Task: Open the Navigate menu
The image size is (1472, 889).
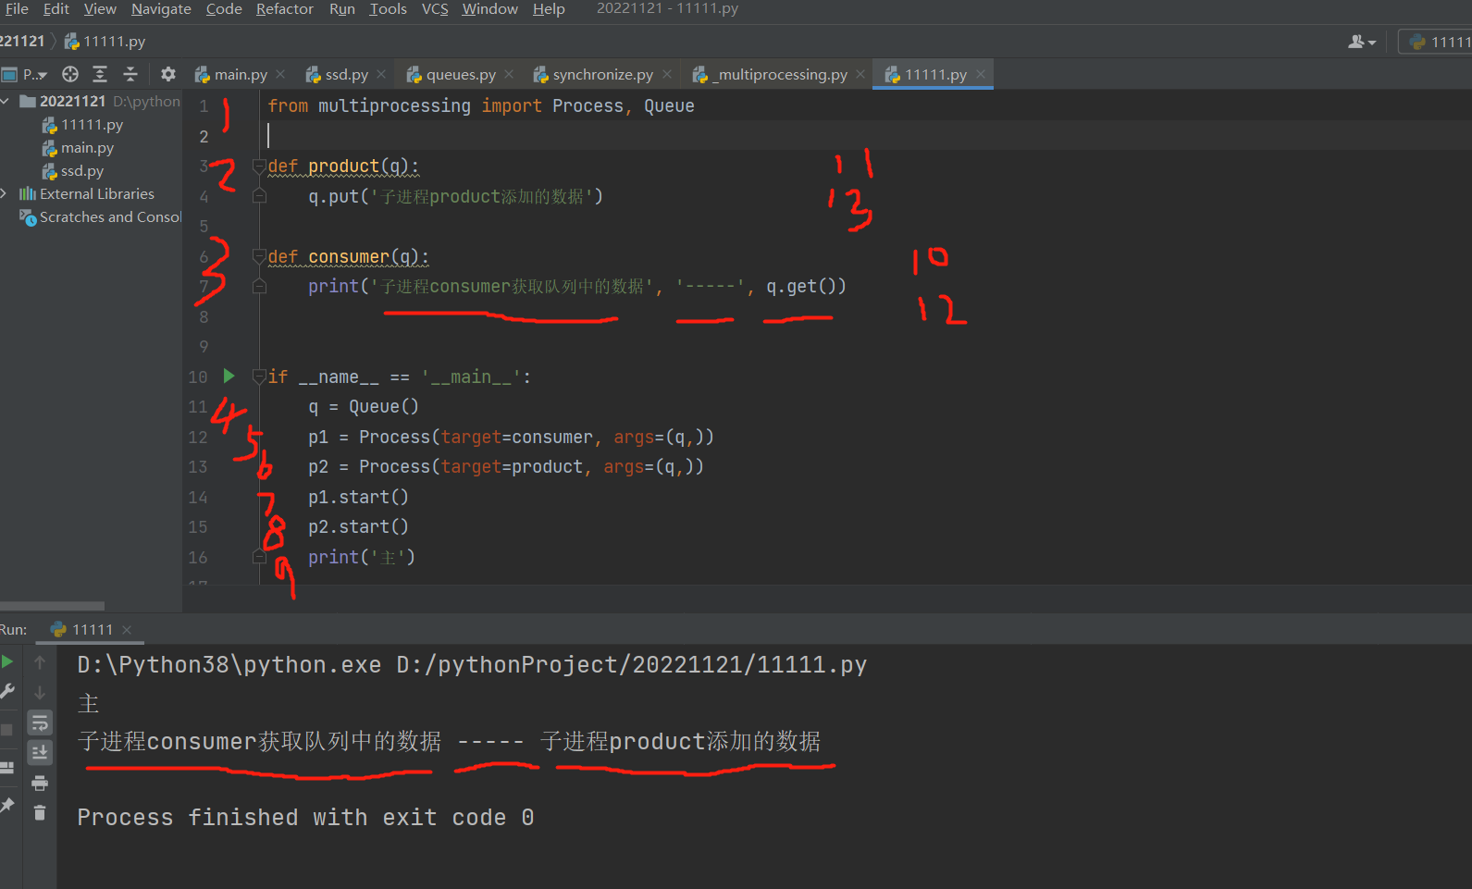Action: tap(161, 9)
